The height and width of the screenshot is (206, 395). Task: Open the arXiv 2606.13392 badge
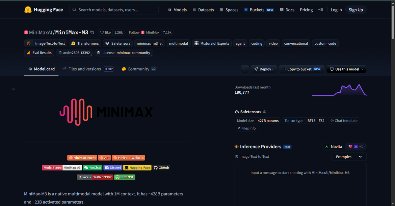tap(95, 177)
